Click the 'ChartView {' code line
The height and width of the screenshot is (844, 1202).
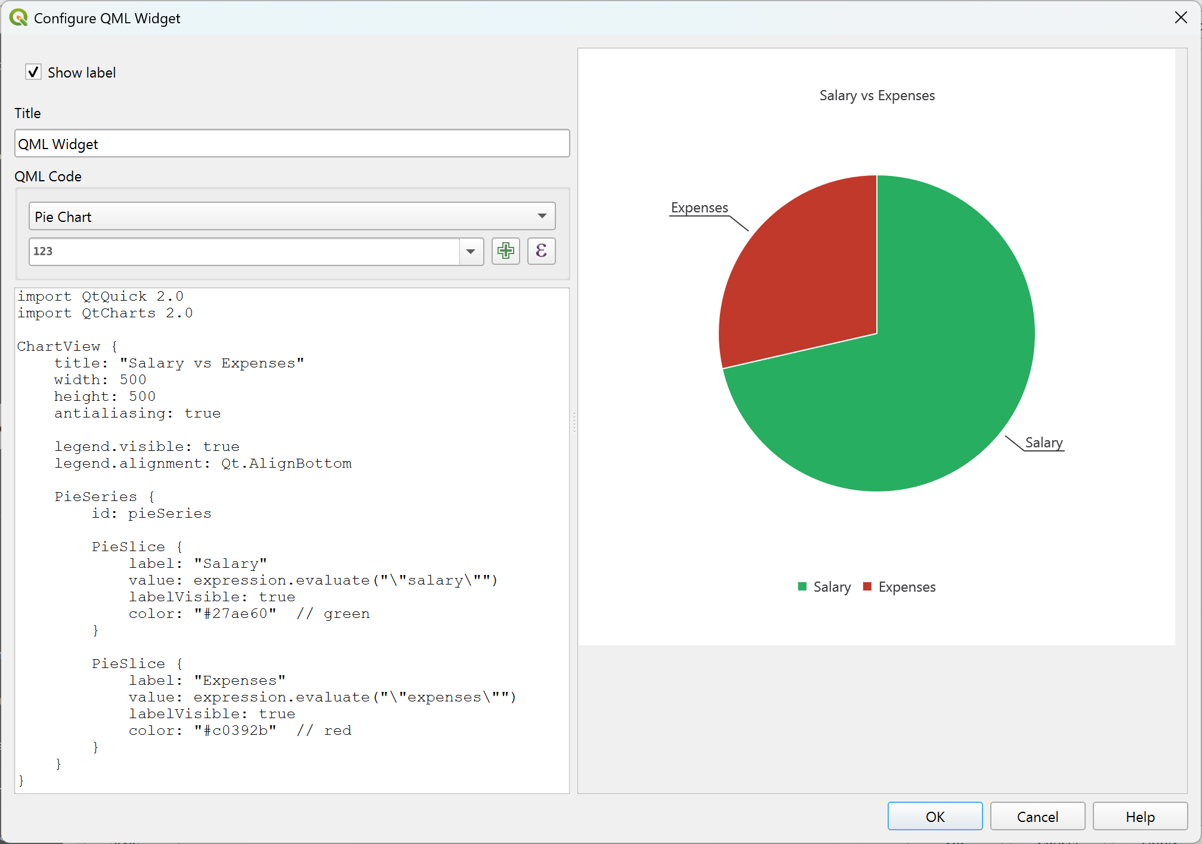pos(67,347)
